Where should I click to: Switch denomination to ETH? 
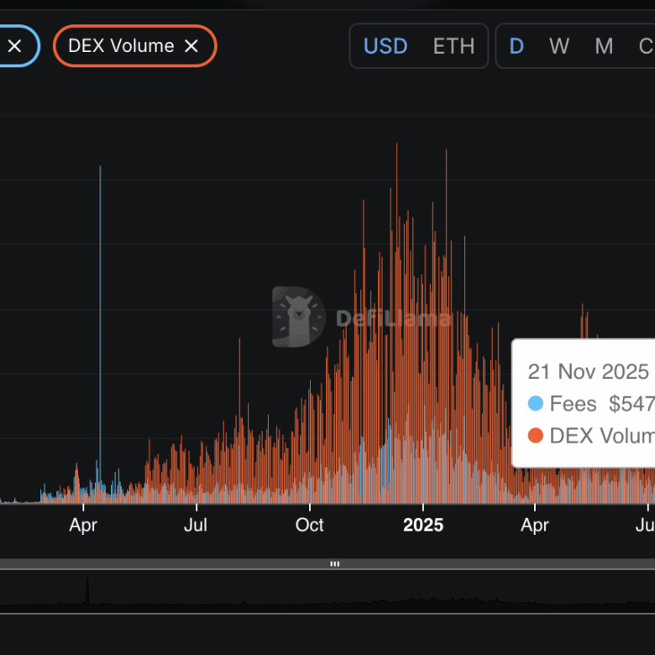[x=453, y=46]
